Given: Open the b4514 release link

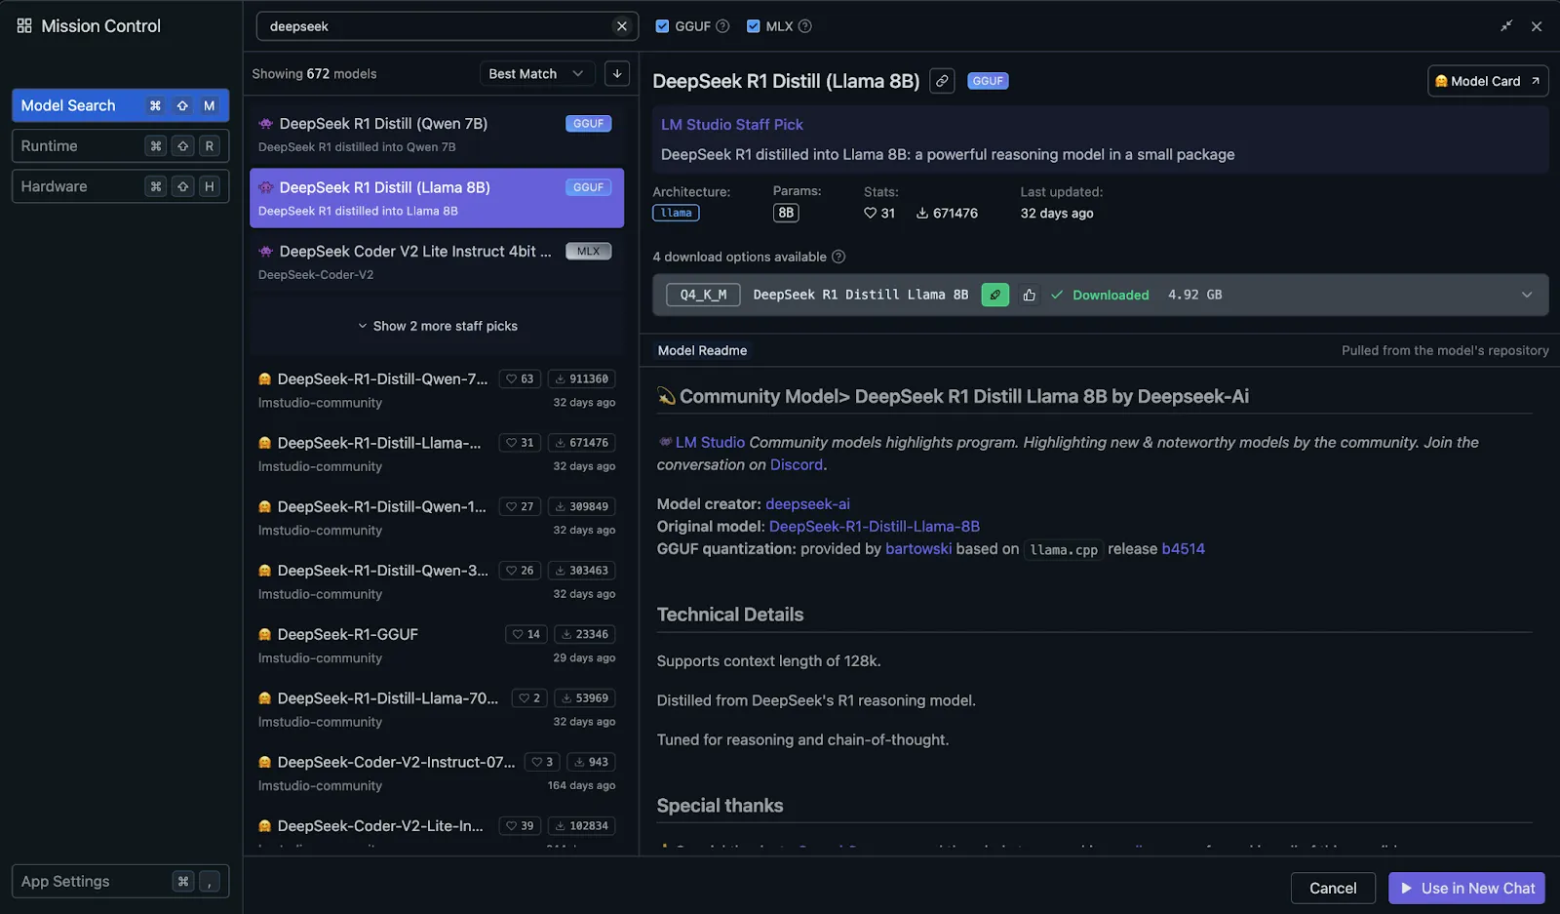Looking at the screenshot, I should tap(1184, 549).
